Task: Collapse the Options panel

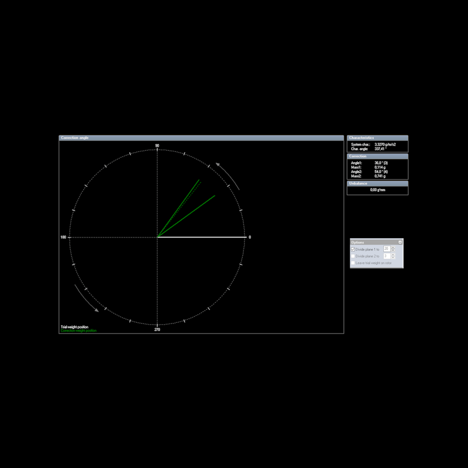Action: pyautogui.click(x=400, y=242)
